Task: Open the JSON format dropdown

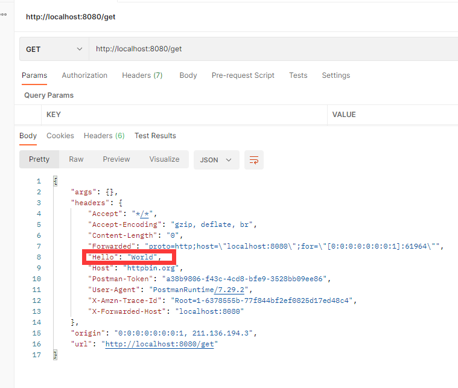Action: point(216,160)
